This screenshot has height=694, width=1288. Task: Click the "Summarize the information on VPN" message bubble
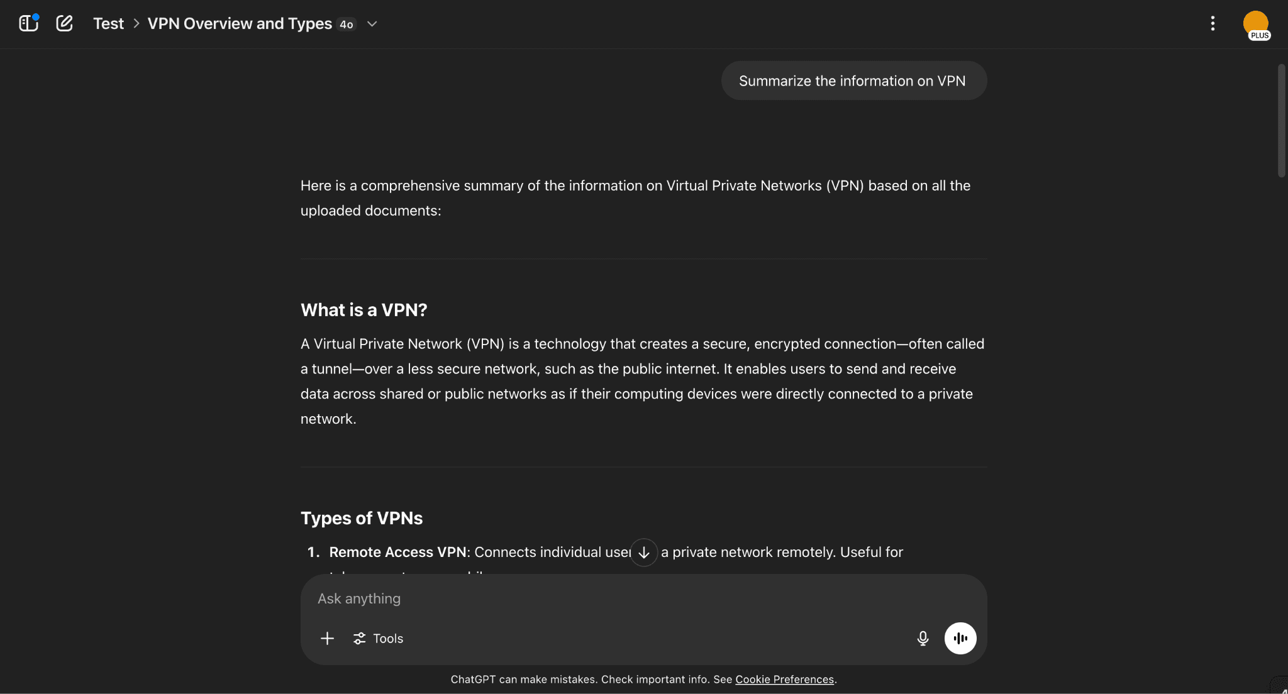(853, 81)
